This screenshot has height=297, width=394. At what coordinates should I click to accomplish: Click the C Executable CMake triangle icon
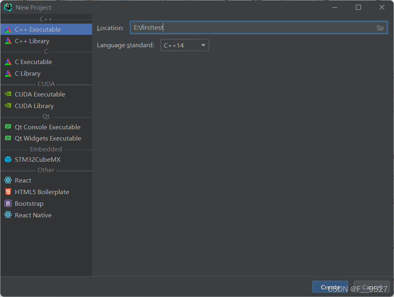point(8,62)
